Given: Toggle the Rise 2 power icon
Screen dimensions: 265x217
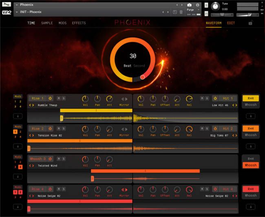Looking at the screenshot, I should click(x=50, y=128).
